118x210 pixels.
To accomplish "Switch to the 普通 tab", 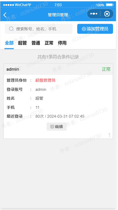I will [x=36, y=43].
